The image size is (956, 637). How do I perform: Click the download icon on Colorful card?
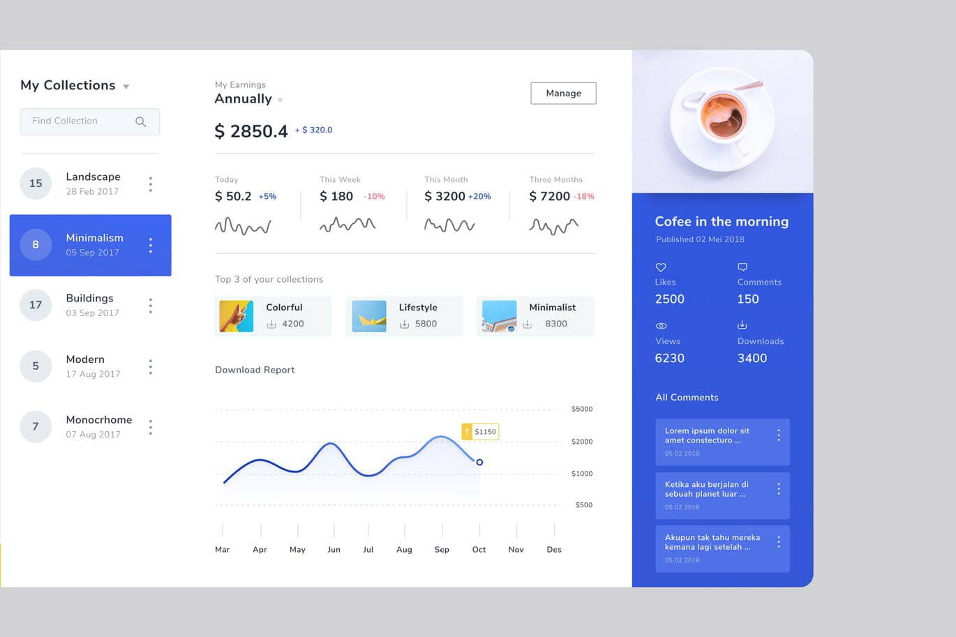(x=271, y=324)
